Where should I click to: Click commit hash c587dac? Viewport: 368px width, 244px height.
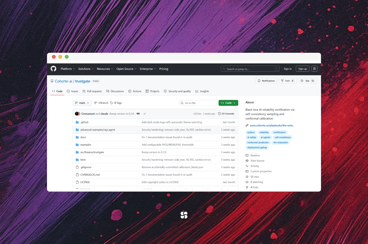197,114
